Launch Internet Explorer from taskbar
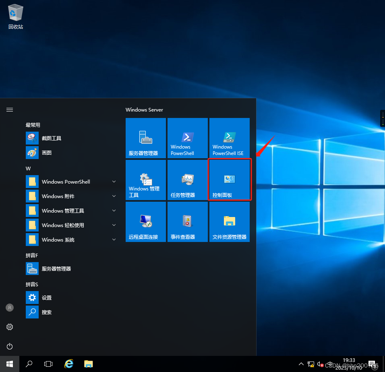Viewport: 385px width, 372px height. coord(69,364)
